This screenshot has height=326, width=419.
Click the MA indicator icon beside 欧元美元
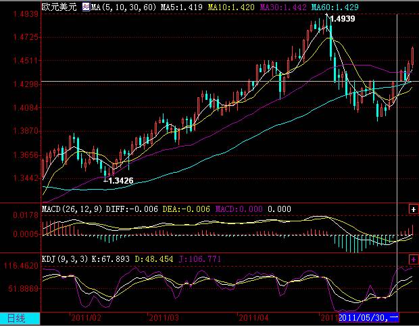point(86,7)
